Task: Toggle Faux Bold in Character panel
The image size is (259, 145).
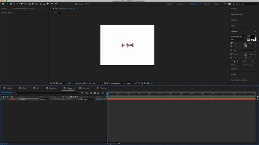Action: click(x=234, y=62)
